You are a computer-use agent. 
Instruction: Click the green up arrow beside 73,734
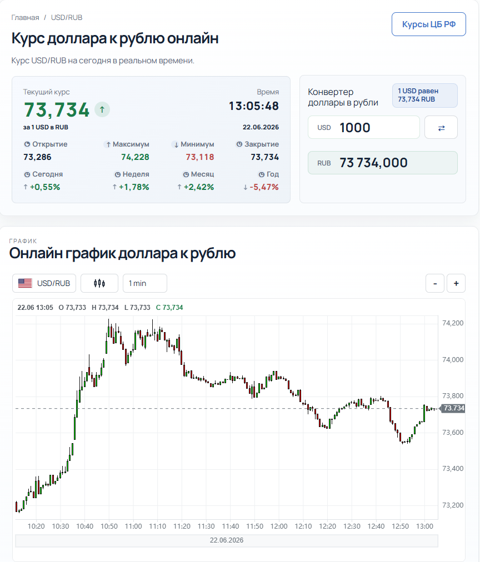102,109
